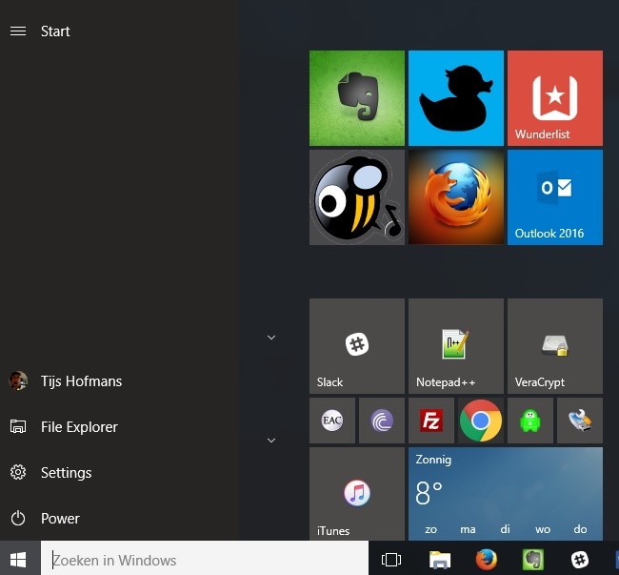Open the black duck tile
Screen dimensions: 619x575
(x=456, y=98)
